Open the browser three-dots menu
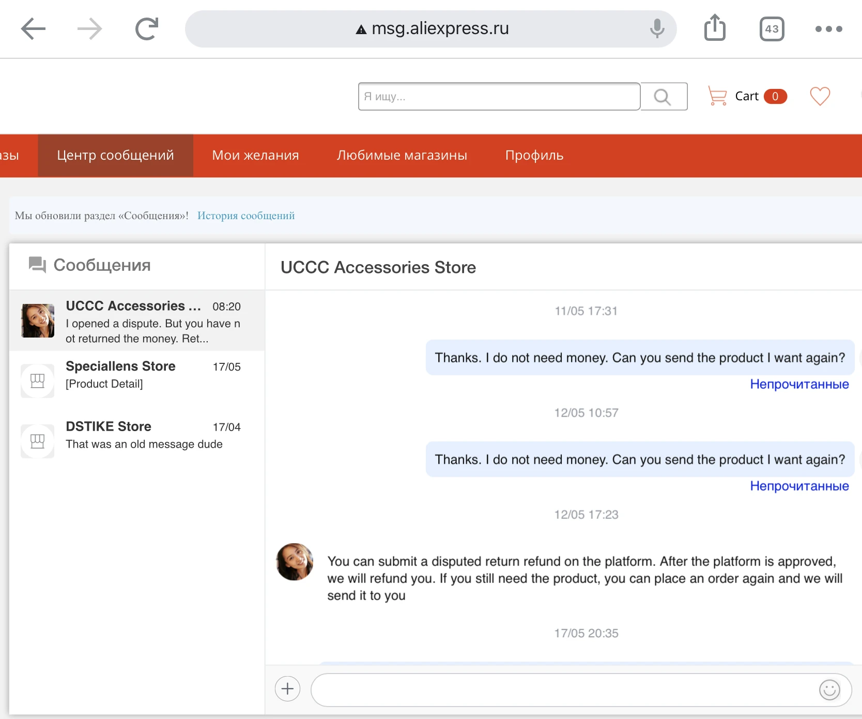This screenshot has height=719, width=862. [x=828, y=29]
